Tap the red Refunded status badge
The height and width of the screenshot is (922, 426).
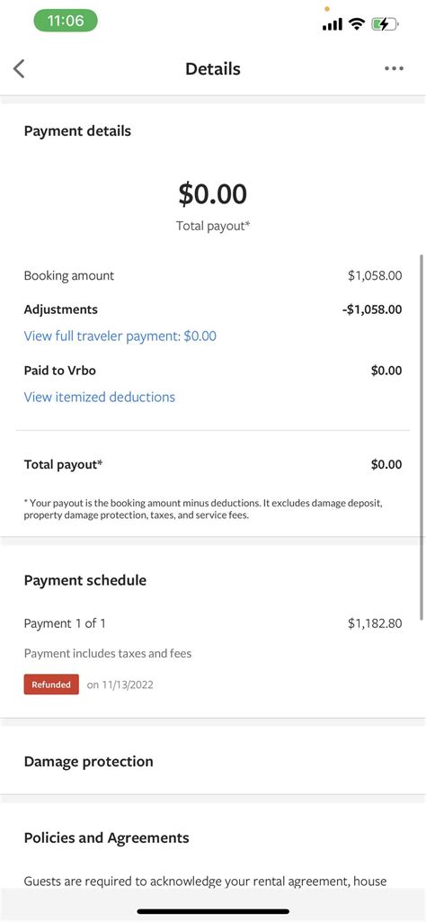[51, 685]
